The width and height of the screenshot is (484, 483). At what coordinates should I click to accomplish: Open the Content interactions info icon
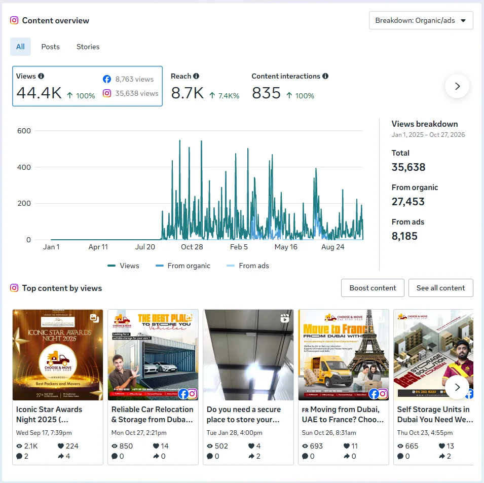point(325,76)
